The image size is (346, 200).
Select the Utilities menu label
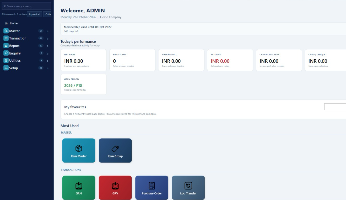point(15,60)
